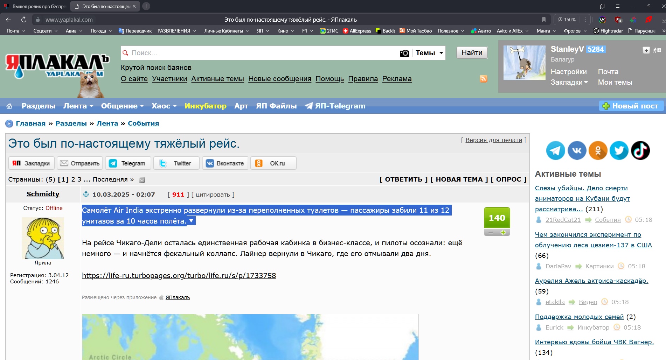Viewport: 666px width, 360px height.
Task: Open the VK browser extension icon
Action: (x=602, y=20)
